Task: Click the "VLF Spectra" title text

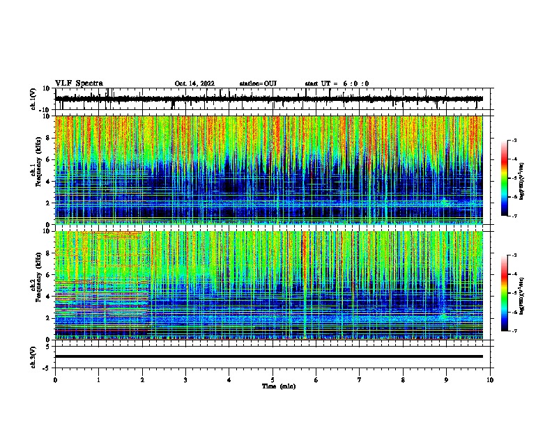Action: point(79,84)
